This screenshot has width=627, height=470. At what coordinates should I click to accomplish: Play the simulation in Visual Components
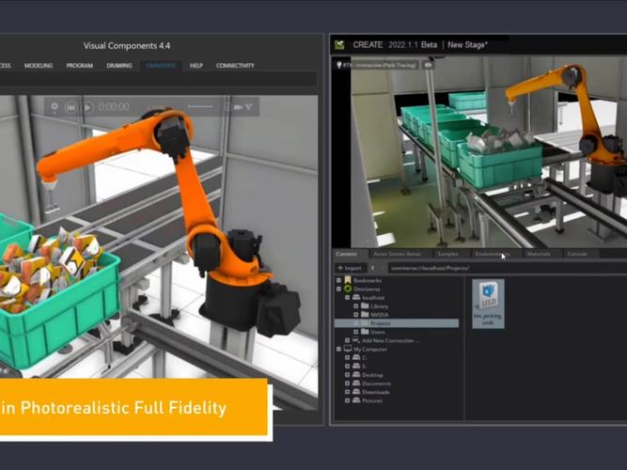tap(88, 107)
